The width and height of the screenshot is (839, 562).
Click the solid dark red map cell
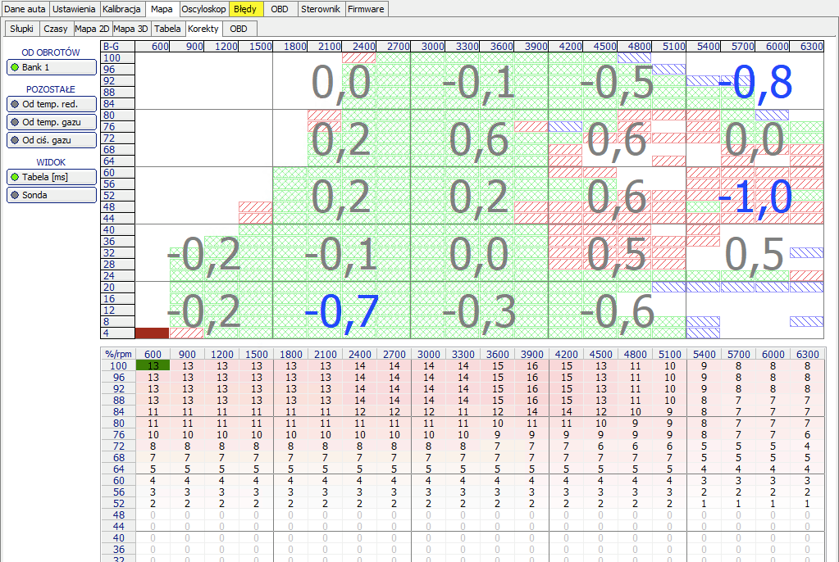pyautogui.click(x=152, y=333)
